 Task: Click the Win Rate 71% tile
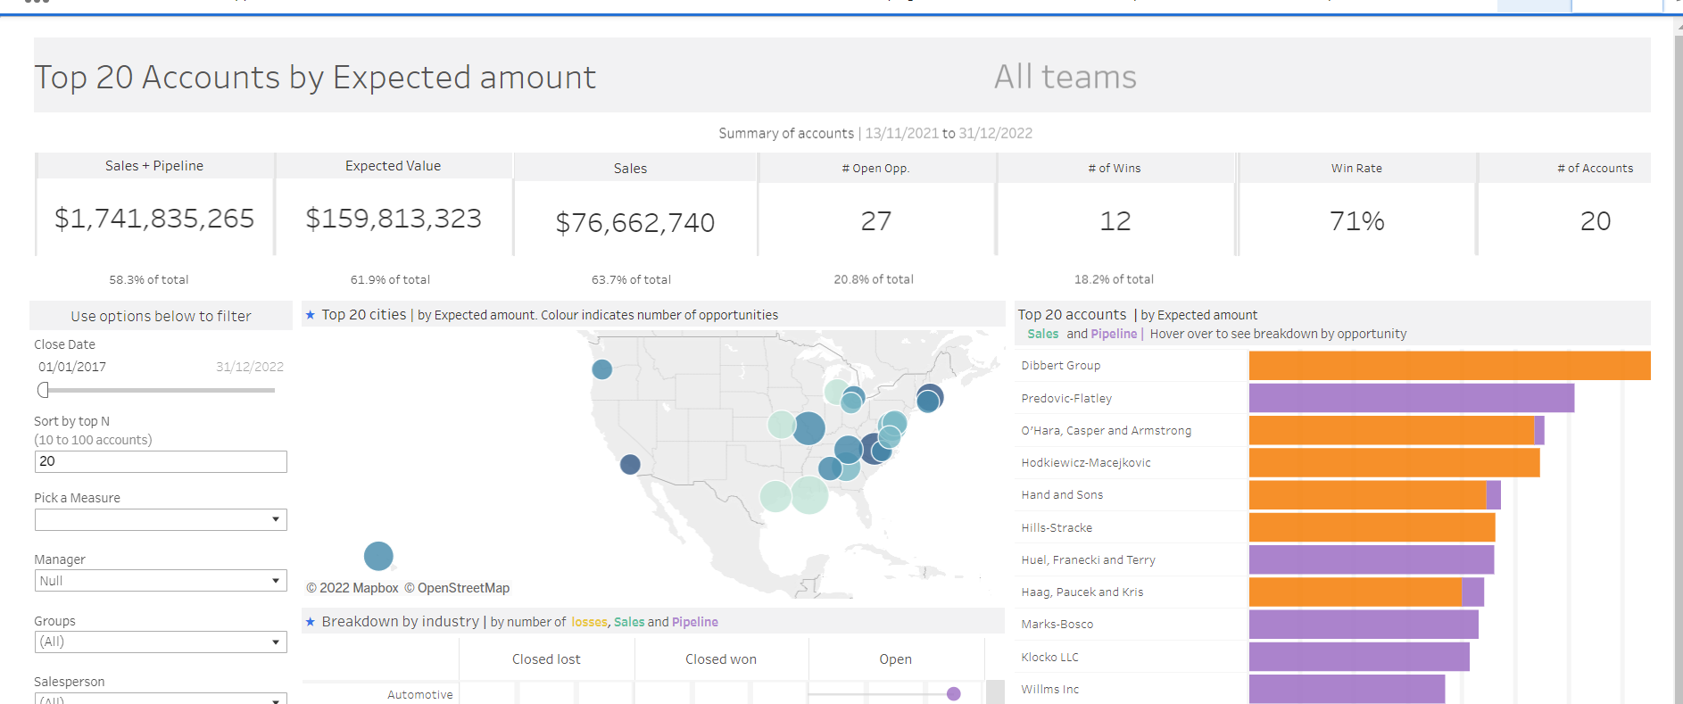[1356, 220]
